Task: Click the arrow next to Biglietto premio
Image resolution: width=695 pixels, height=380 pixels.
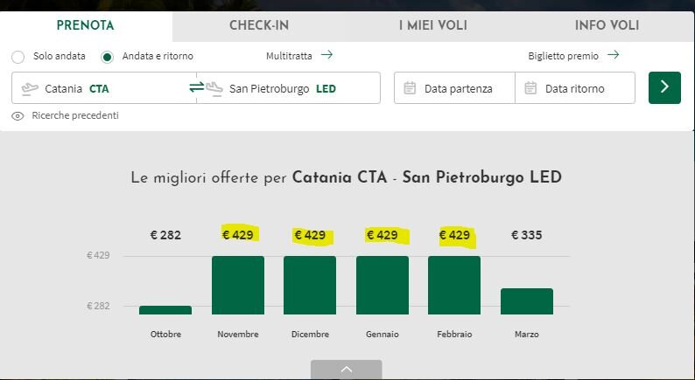Action: click(x=613, y=55)
